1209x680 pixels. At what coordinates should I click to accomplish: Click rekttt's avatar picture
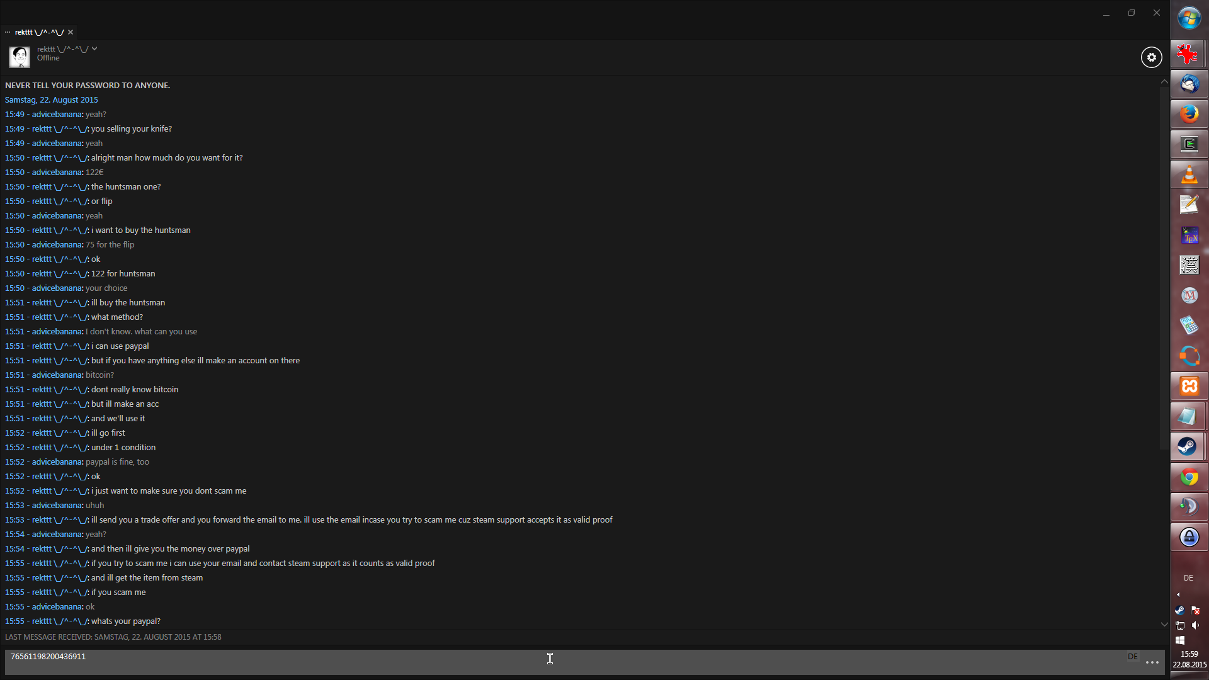tap(20, 57)
